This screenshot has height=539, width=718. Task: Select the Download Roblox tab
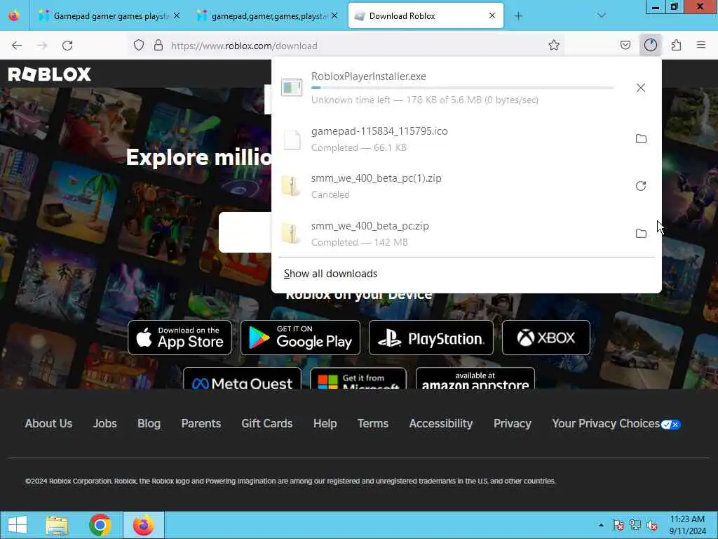[x=426, y=16]
